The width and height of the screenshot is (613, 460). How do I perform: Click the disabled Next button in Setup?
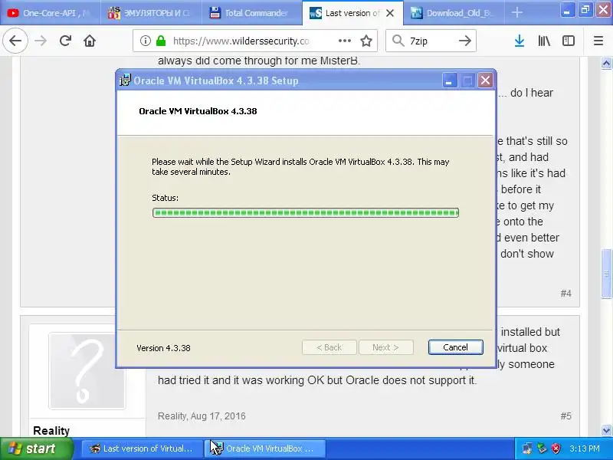(x=386, y=347)
